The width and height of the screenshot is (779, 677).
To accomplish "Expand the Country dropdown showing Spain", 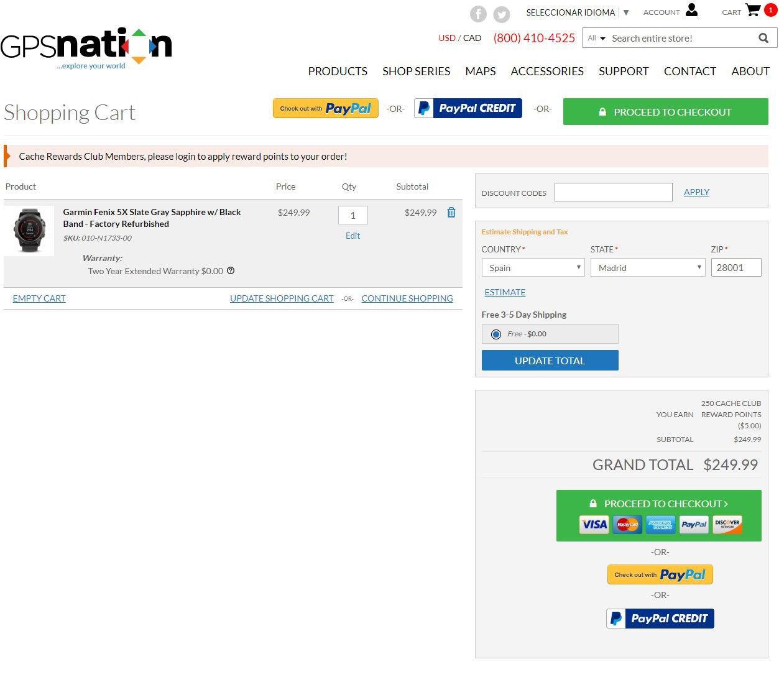I will click(533, 267).
